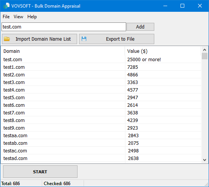Click the value 4239
The image size is (209, 187).
click(133, 120)
